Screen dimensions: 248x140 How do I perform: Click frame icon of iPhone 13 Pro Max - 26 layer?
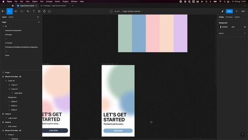pyautogui.click(x=3, y=77)
